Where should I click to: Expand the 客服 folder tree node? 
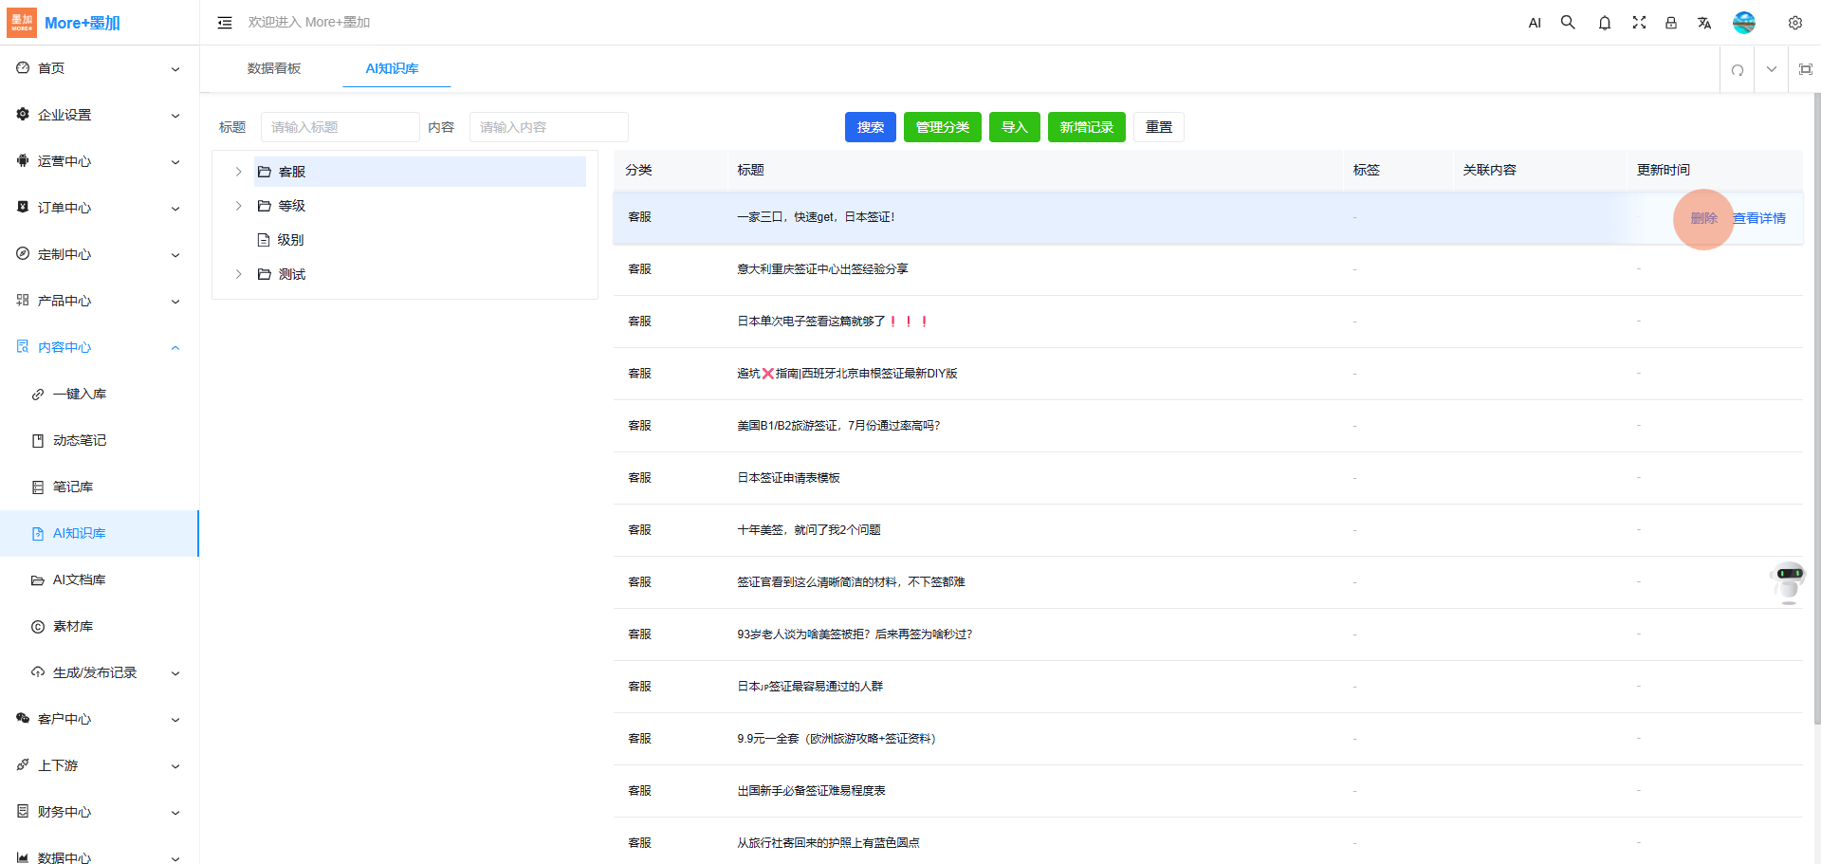click(x=238, y=172)
